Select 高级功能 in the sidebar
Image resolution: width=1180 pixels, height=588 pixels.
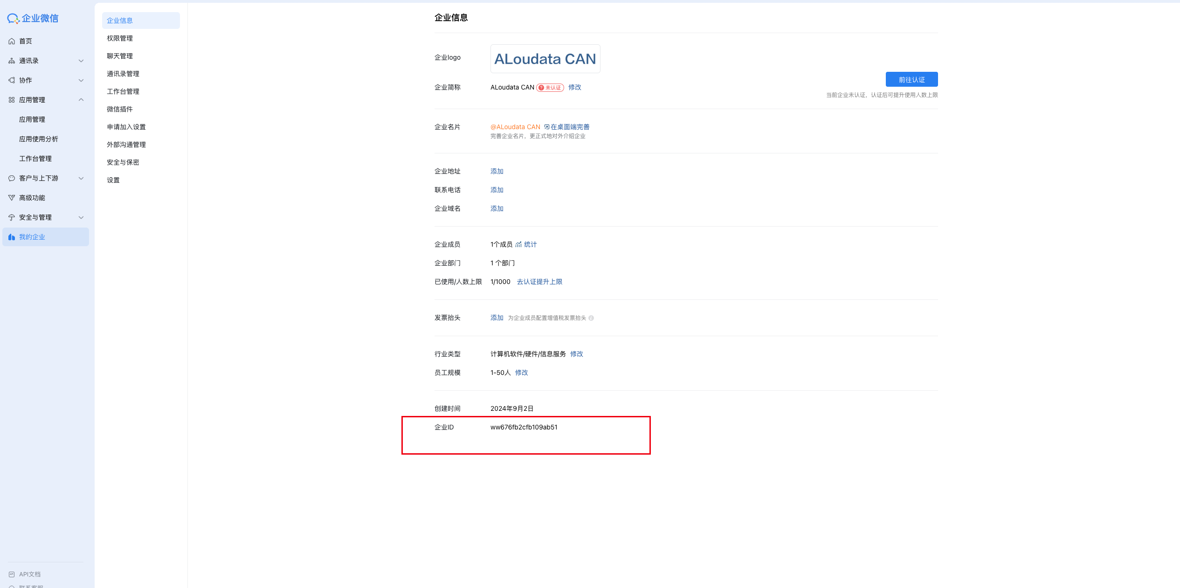click(x=46, y=198)
